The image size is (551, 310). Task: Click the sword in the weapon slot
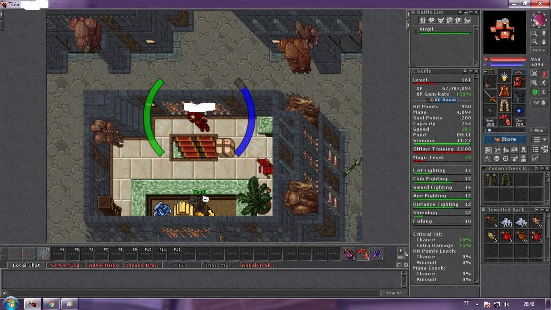[x=490, y=96]
